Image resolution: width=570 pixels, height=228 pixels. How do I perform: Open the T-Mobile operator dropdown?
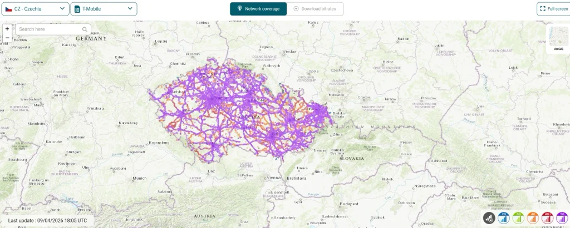104,9
